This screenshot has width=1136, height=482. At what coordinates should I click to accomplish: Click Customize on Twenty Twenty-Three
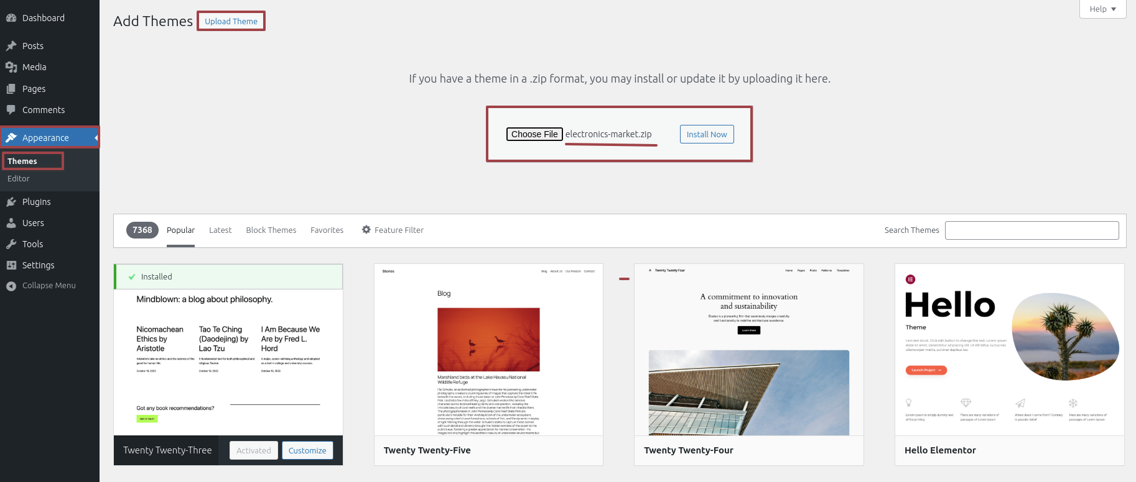(x=307, y=450)
